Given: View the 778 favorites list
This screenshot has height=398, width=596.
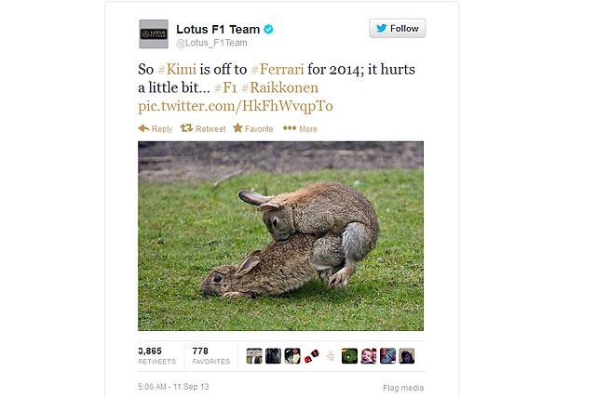Looking at the screenshot, I should click(x=211, y=356).
